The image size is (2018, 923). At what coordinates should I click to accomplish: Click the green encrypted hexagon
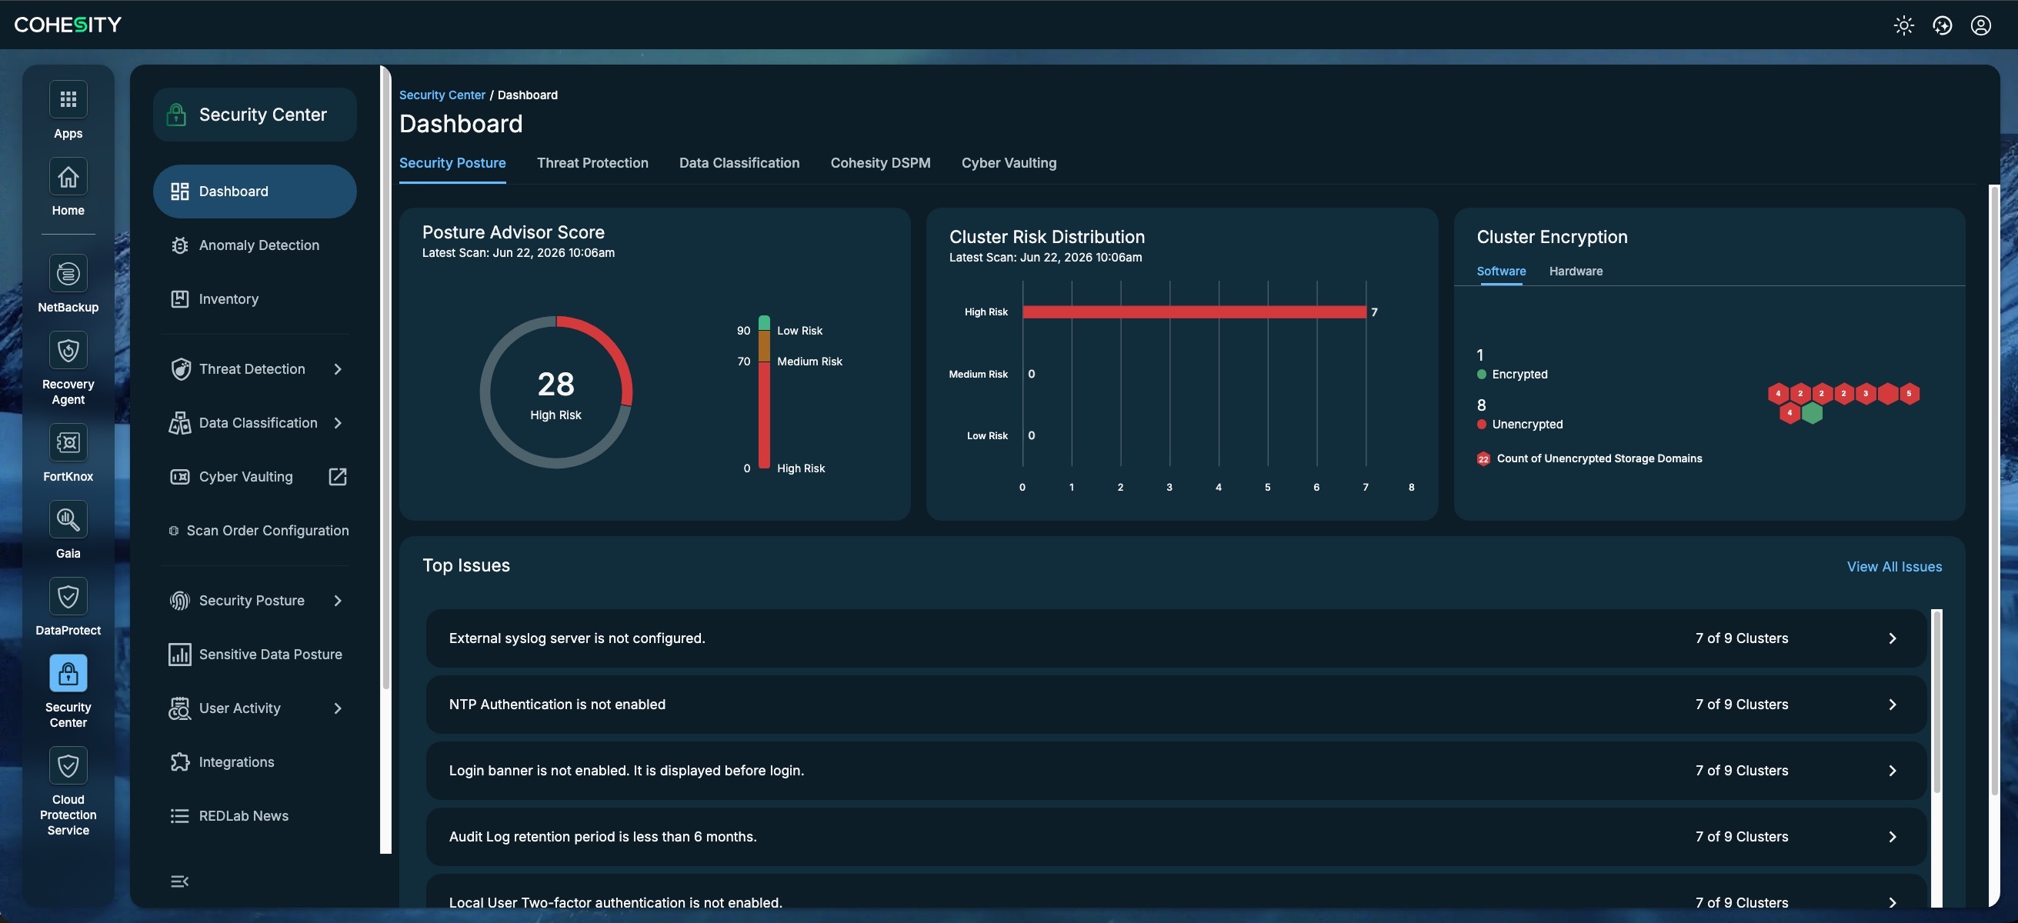click(1811, 413)
